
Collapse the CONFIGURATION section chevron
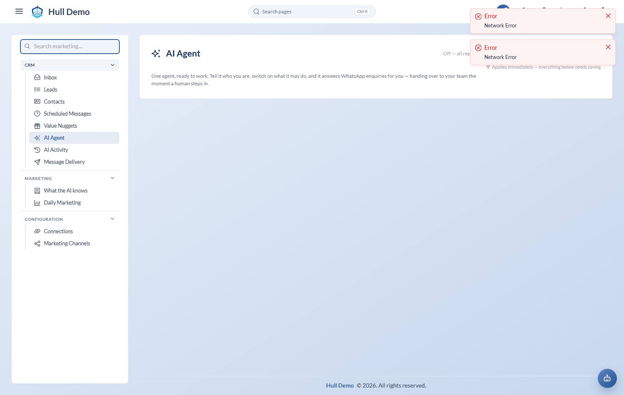[112, 219]
